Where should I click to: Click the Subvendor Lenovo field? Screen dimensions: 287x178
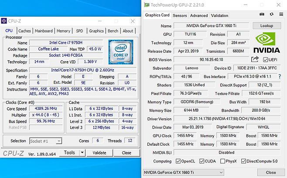pyautogui.click(x=191, y=68)
